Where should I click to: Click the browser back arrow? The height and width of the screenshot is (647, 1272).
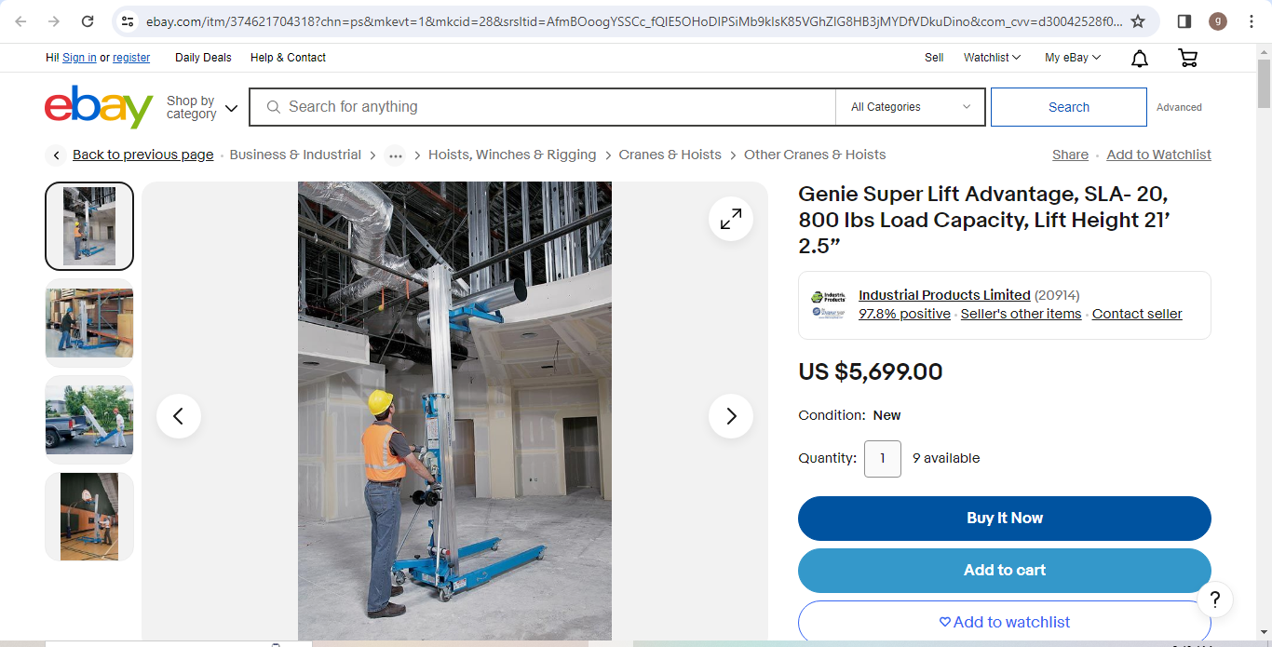pyautogui.click(x=21, y=21)
